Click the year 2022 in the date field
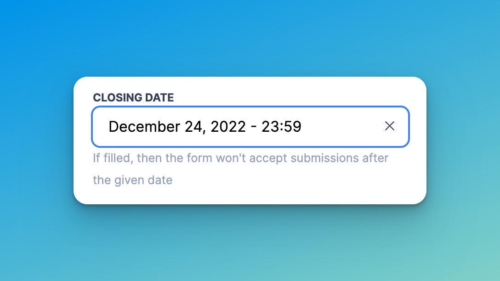 coord(228,127)
